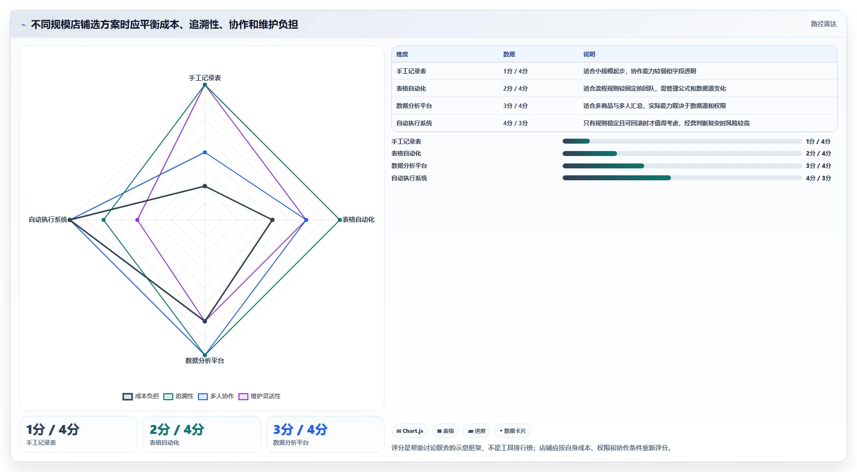Select the 自动执行系统 table row cell
The height and width of the screenshot is (472, 857).
point(414,123)
